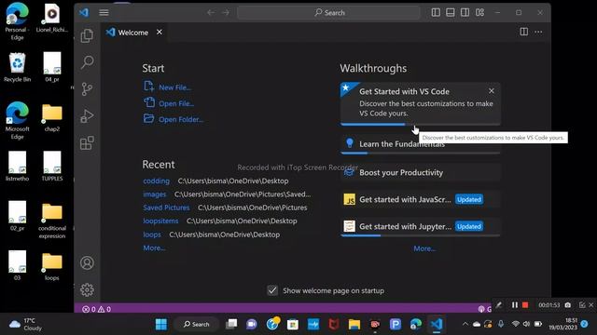Select the chap2 folder on desktop
Screen dimensions: 597x335
pyautogui.click(x=52, y=117)
